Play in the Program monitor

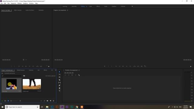pos(123,66)
